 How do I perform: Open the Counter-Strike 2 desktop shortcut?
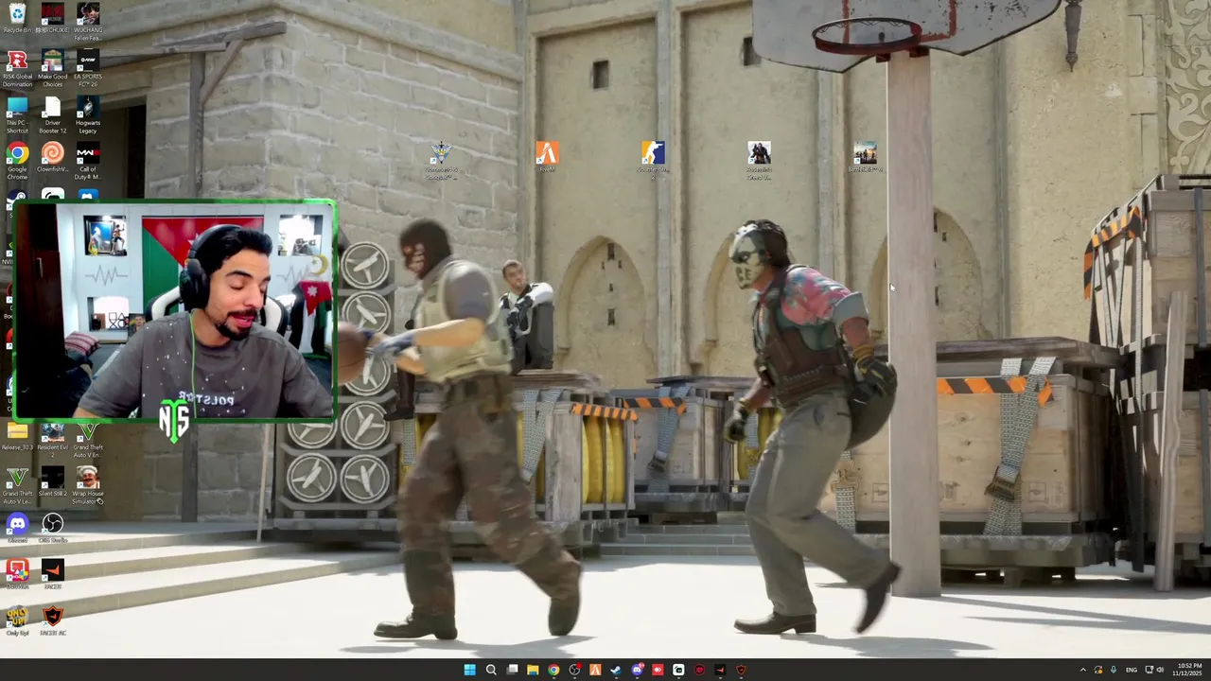pyautogui.click(x=653, y=161)
